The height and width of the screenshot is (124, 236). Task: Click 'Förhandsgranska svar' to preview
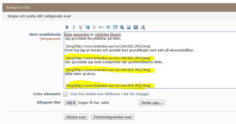[113, 117]
